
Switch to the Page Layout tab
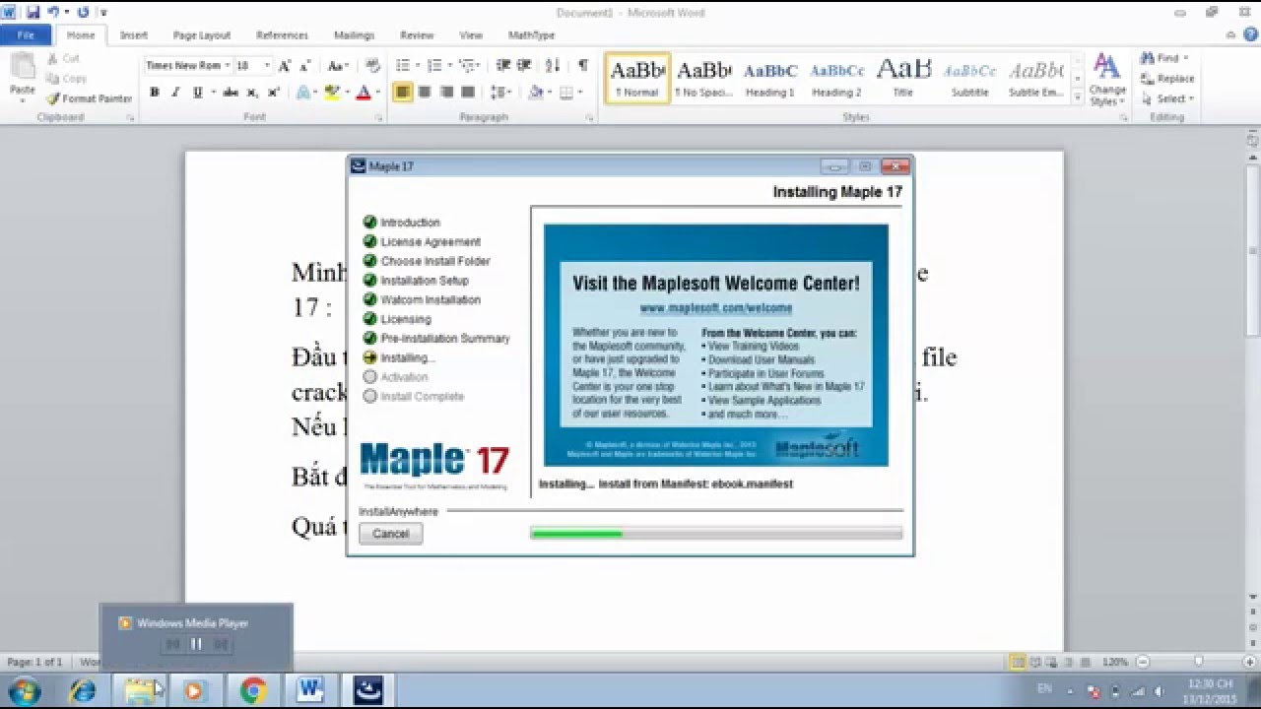[201, 35]
